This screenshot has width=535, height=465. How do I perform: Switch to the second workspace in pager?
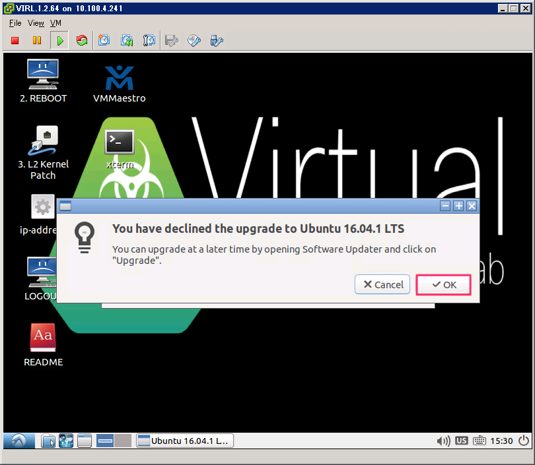tap(123, 441)
